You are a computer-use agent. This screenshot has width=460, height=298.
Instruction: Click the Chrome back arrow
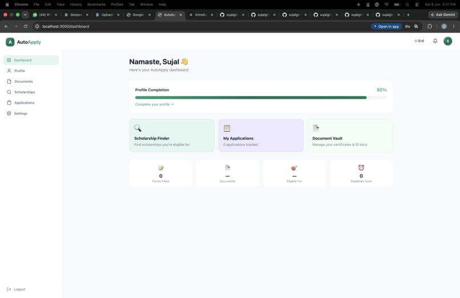[6, 26]
